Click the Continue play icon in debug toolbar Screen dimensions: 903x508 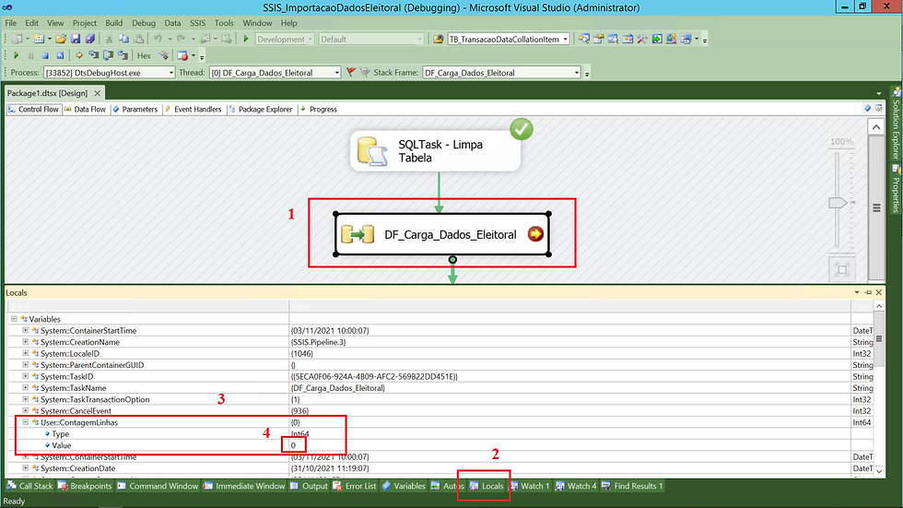pyautogui.click(x=17, y=55)
